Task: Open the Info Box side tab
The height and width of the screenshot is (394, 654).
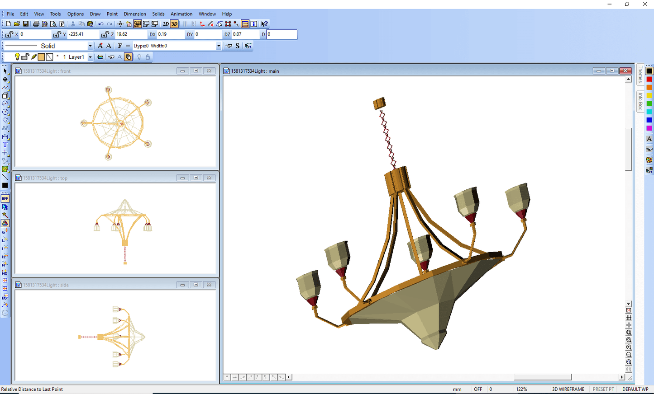Action: [x=640, y=100]
